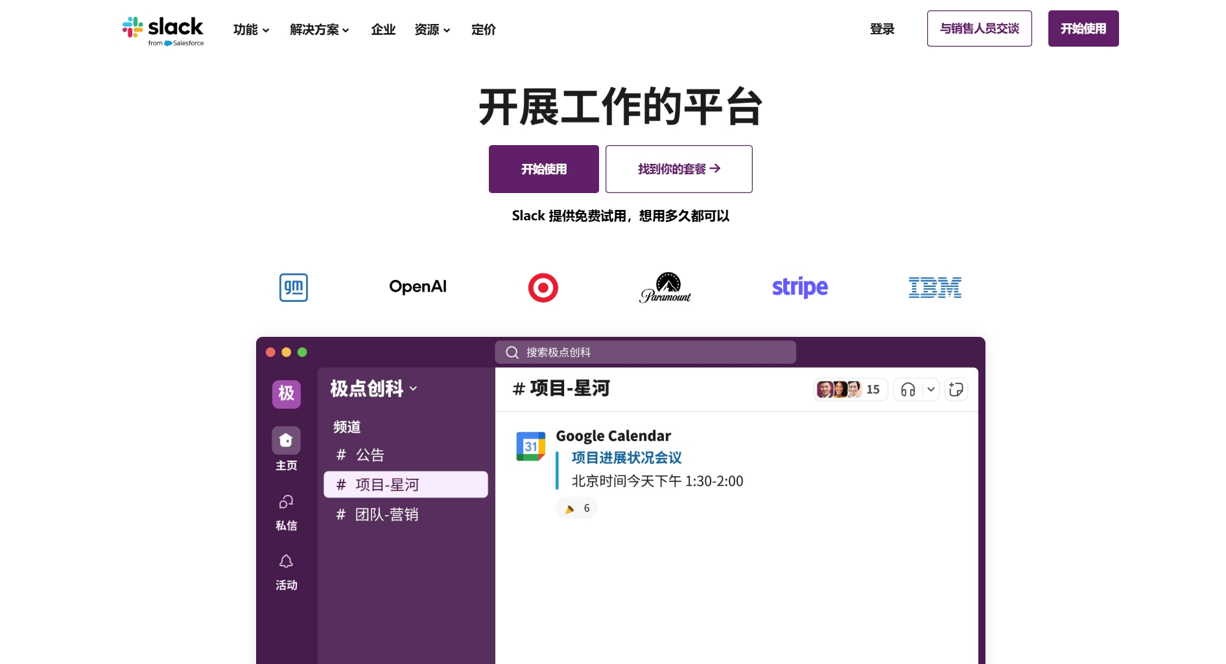1226x664 pixels.
Task: Click the 登录 sign-in link
Action: click(x=882, y=29)
